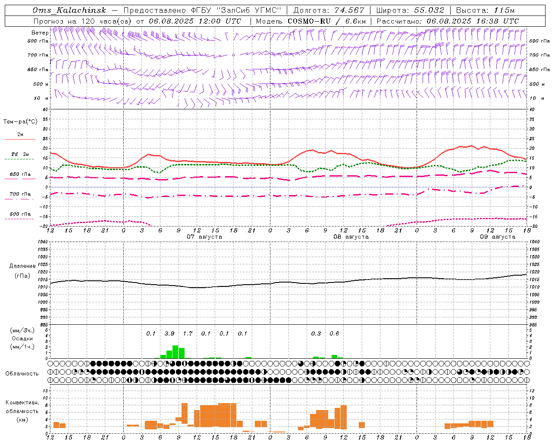The width and height of the screenshot is (552, 441).
Task: Click the 850 гПа label in temperature legend
Action: [x=20, y=174]
